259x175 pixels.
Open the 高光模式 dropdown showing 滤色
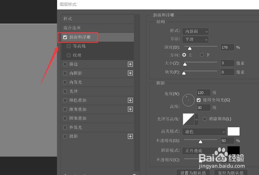(204, 132)
